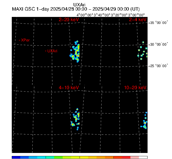Screen dimensions: 172x159
Task: Click the 4h00m00s right ascension label
Action: (x=85, y=15)
